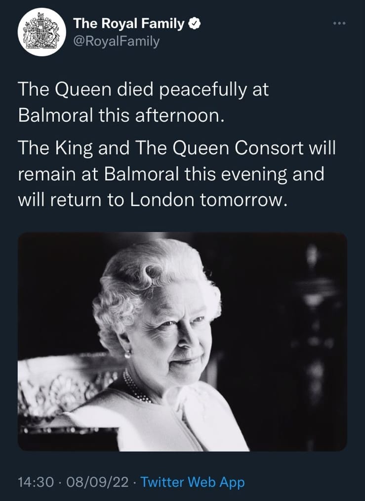The image size is (365, 501).
Task: Open the black-and-white photo attached to tweet
Action: click(x=182, y=342)
